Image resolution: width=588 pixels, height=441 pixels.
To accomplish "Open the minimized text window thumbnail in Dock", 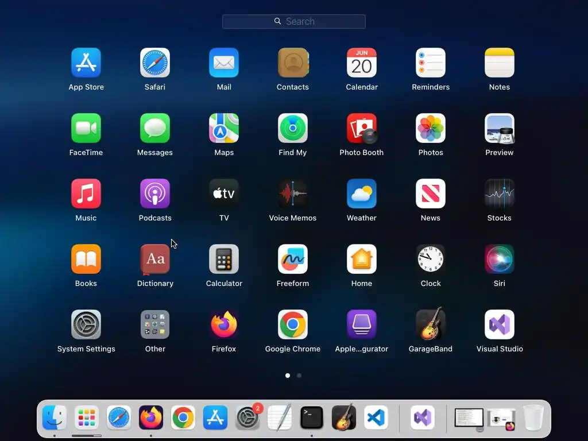I will point(469,419).
